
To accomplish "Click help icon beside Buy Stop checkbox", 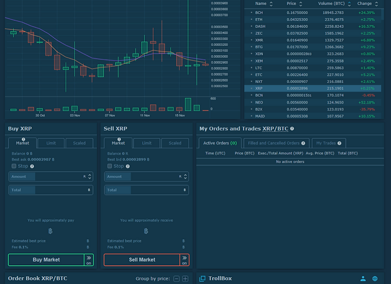I will 32,166.
